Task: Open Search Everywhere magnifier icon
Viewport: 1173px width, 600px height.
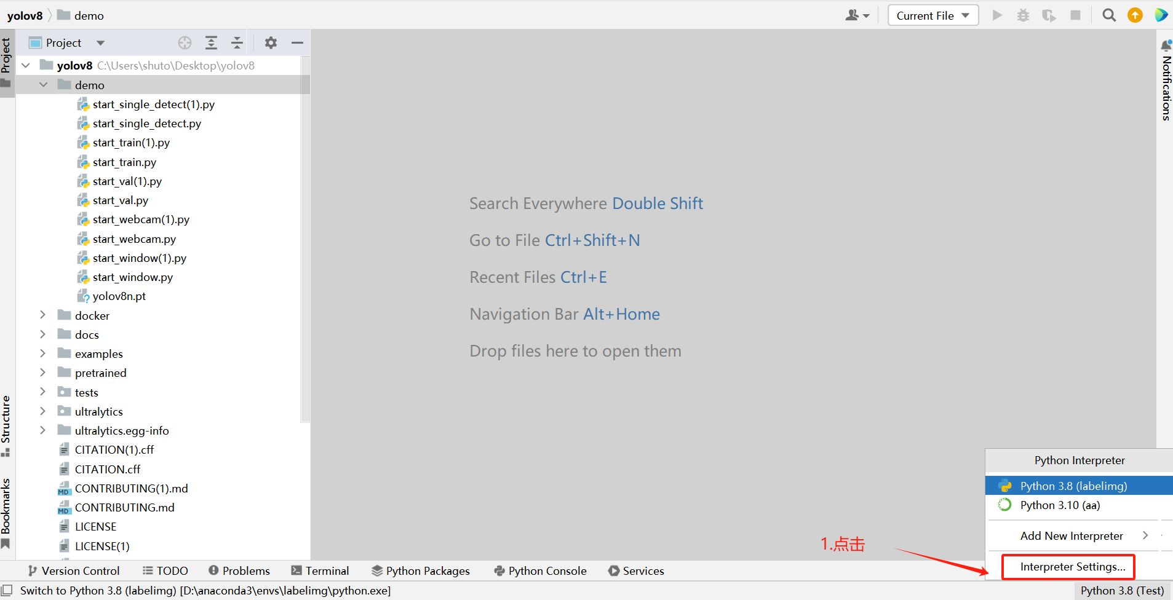Action: pyautogui.click(x=1109, y=15)
